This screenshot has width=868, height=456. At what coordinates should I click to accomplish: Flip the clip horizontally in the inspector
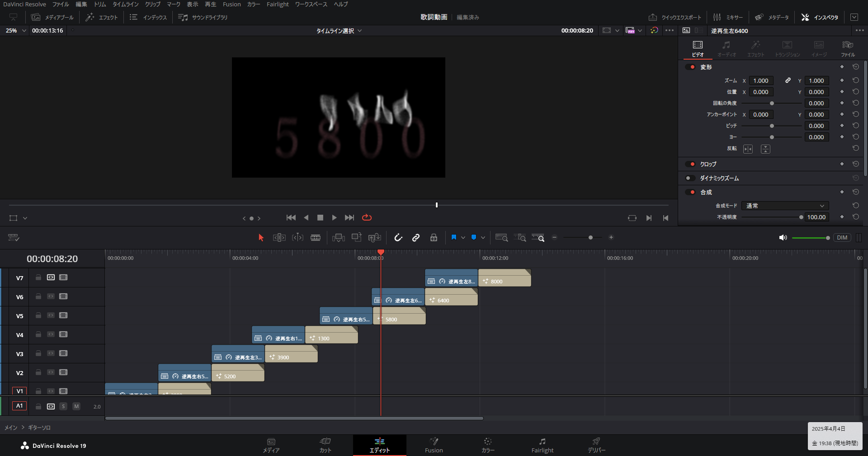tap(748, 149)
